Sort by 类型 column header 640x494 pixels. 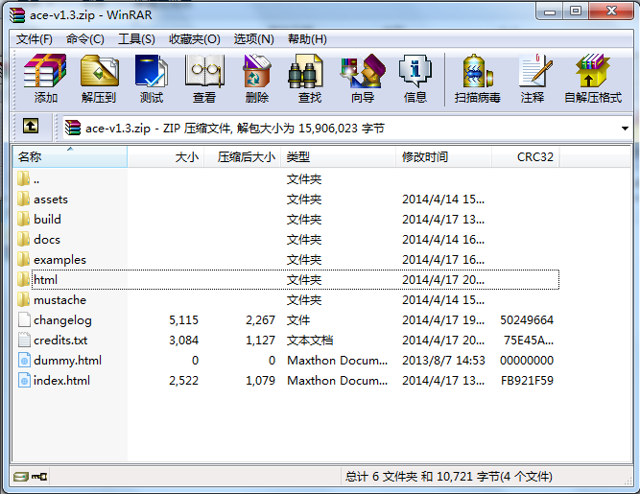(338, 156)
